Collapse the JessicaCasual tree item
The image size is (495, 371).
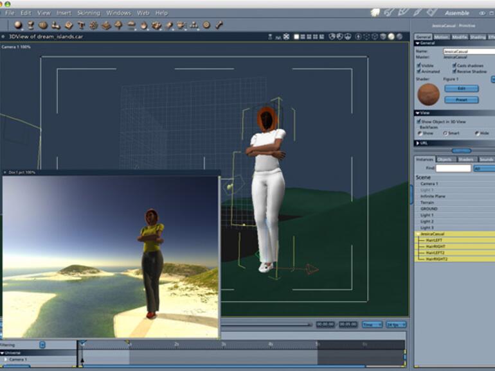coord(417,234)
